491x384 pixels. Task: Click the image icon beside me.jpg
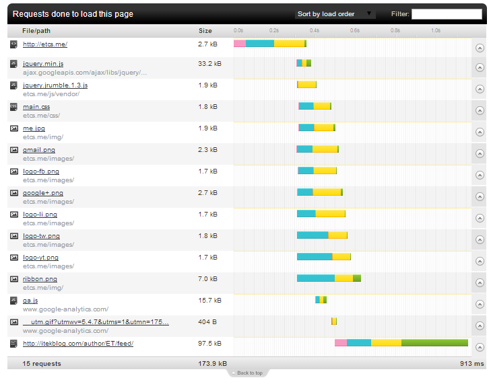14,128
